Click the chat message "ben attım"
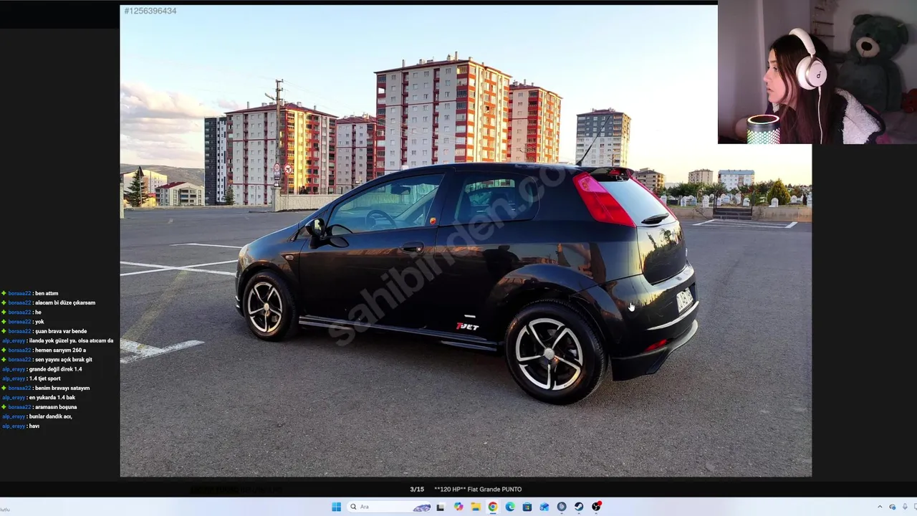The height and width of the screenshot is (516, 917). click(47, 293)
